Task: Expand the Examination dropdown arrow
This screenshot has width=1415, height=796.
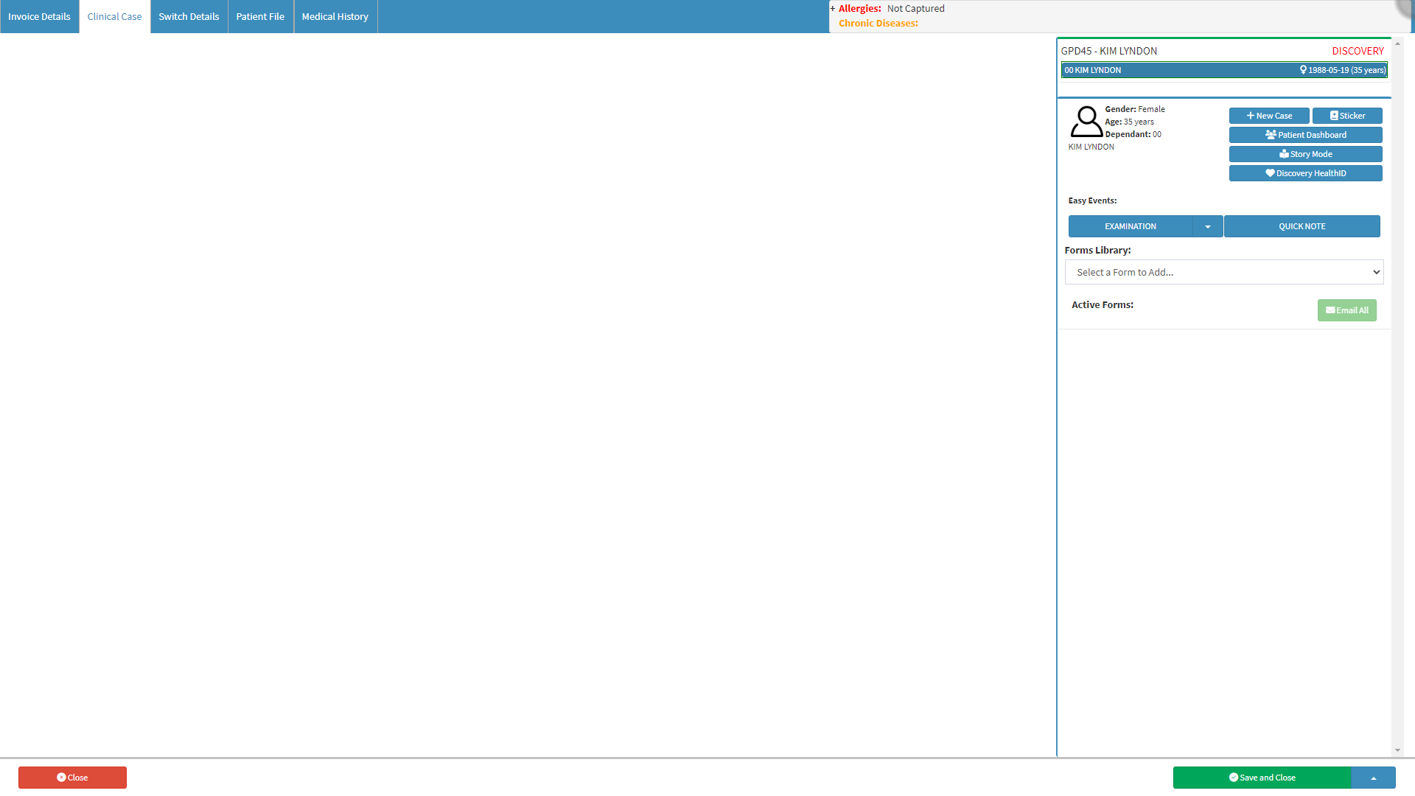Action: point(1208,226)
